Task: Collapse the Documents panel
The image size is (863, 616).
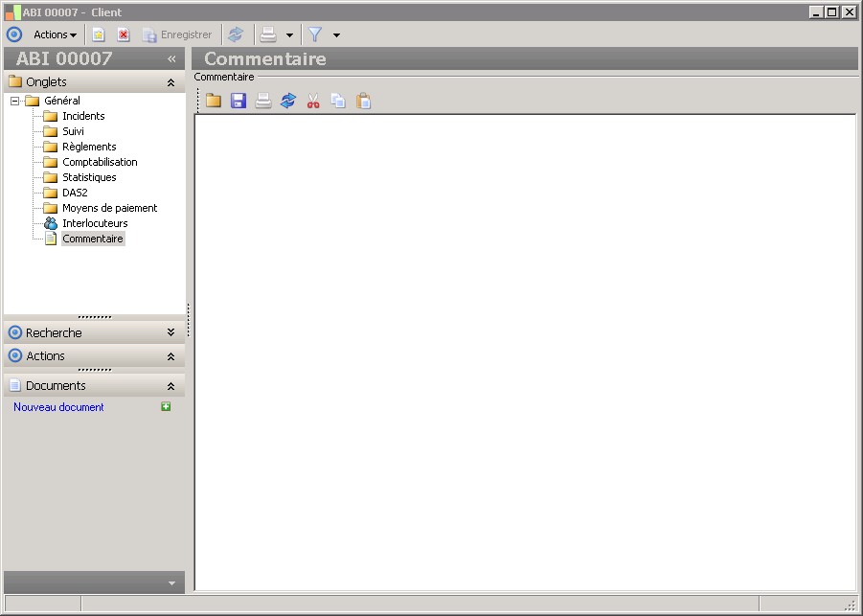Action: 170,386
